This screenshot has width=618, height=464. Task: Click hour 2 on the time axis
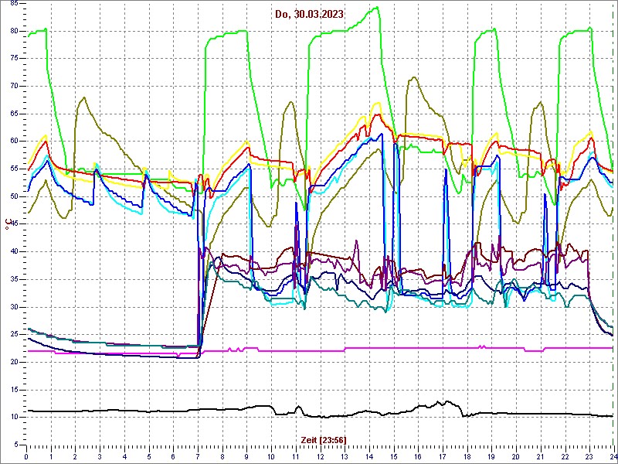75,455
